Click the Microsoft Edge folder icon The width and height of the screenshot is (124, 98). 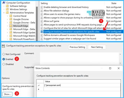click(x=11, y=26)
